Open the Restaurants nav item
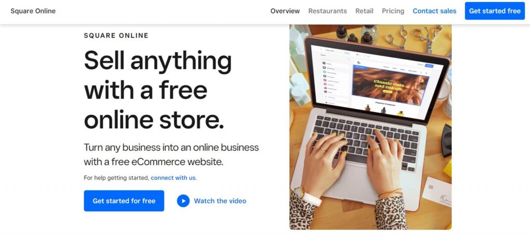 coord(328,11)
